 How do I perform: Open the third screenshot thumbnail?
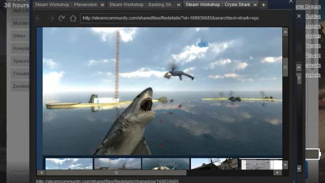pos(166,164)
